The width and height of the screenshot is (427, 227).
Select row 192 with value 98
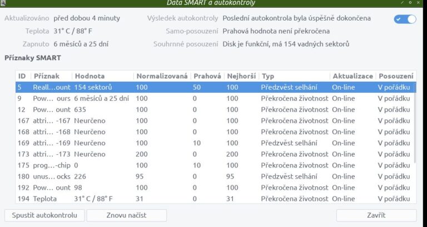(215, 187)
